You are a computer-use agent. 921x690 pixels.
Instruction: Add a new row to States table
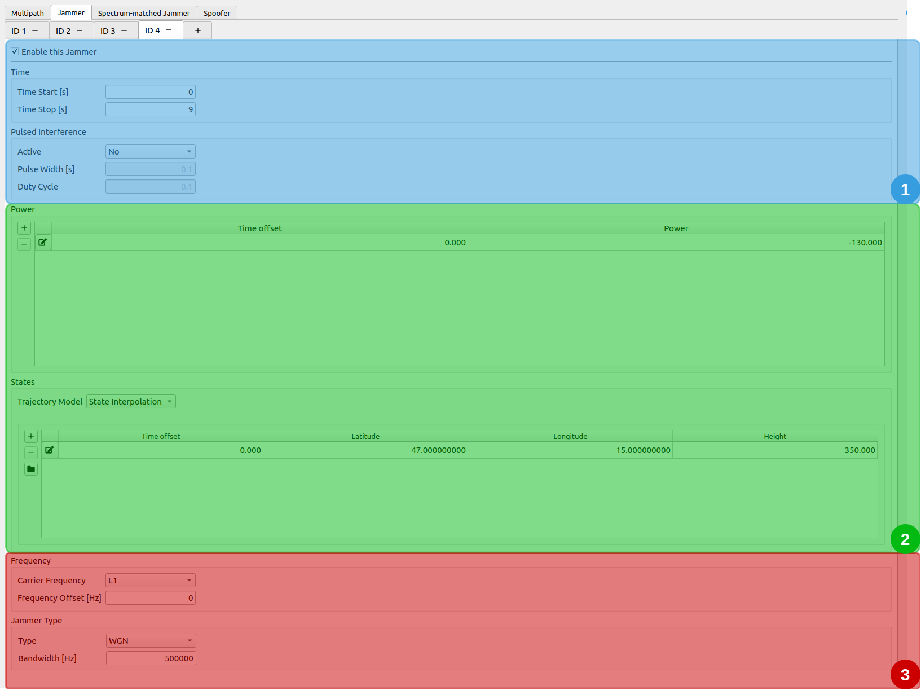click(x=31, y=436)
